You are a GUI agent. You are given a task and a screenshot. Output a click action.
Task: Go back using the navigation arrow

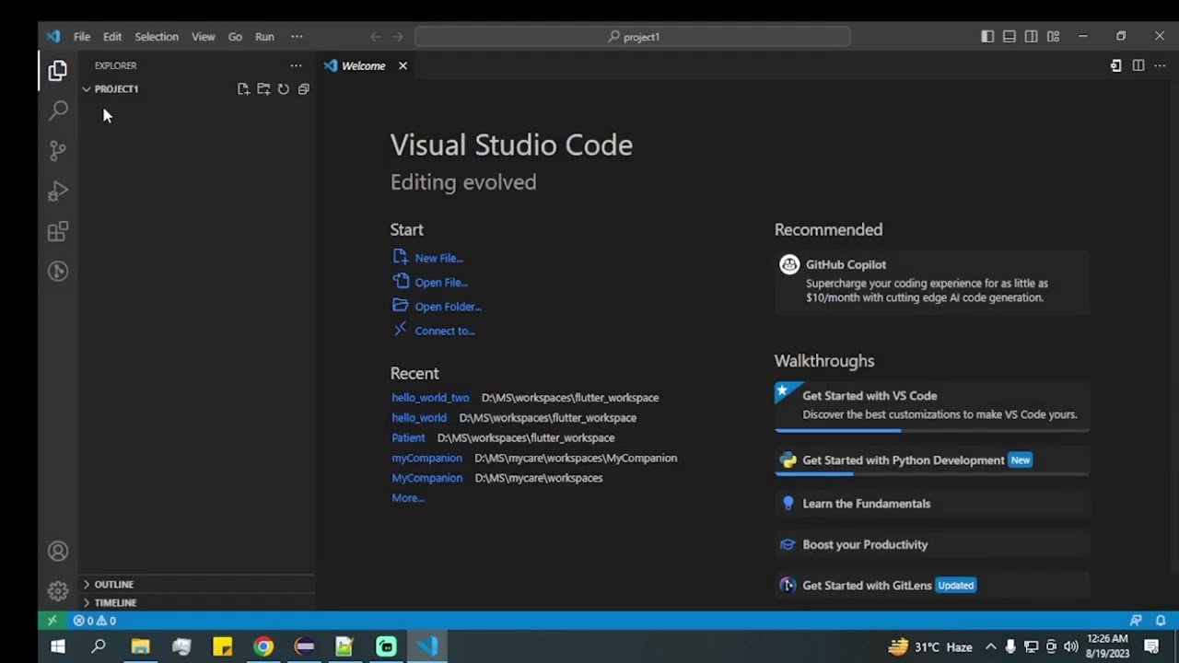click(375, 37)
